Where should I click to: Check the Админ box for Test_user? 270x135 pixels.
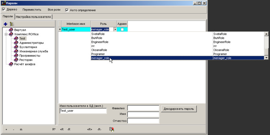[x=122, y=30]
